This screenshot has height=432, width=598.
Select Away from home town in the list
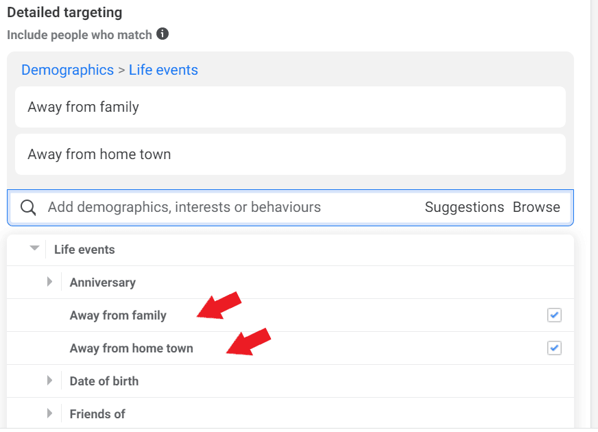click(131, 348)
